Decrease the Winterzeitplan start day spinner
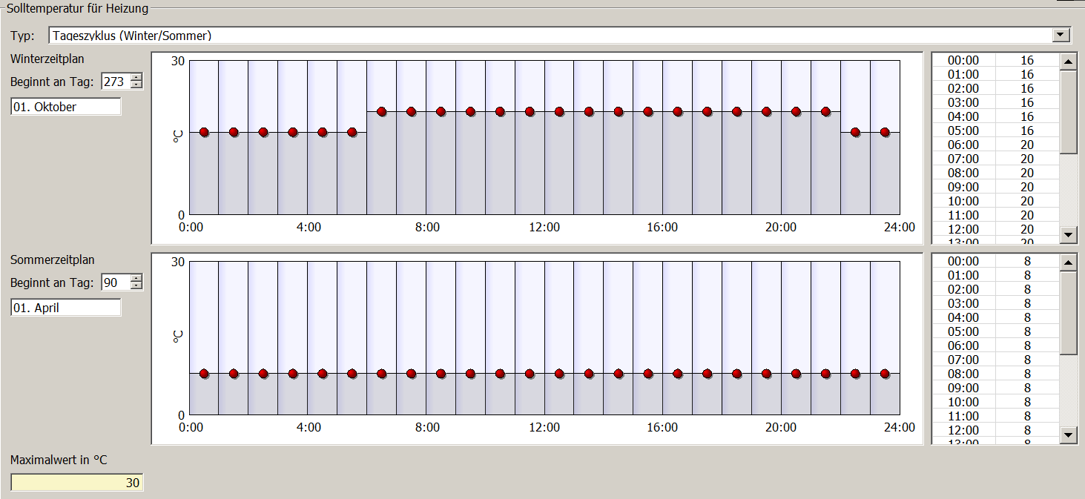This screenshot has height=499, width=1085. (x=136, y=85)
